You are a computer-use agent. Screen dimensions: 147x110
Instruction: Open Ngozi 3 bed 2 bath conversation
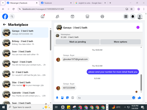point(25,63)
